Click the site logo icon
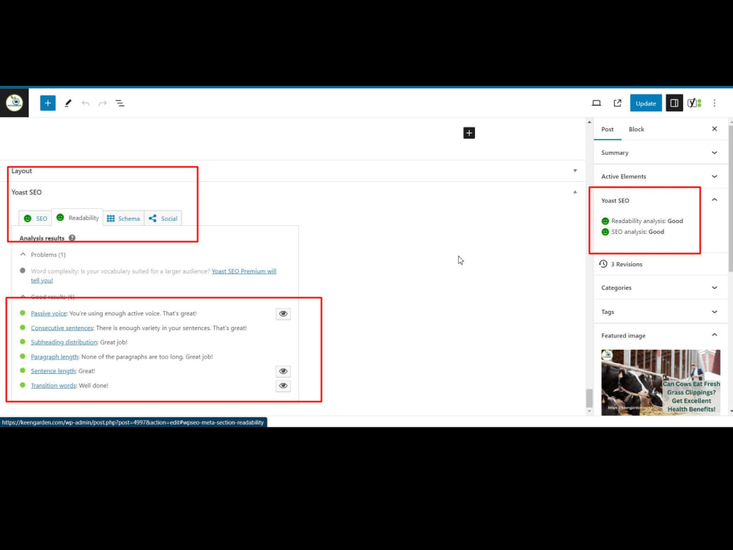733x550 pixels. point(14,103)
